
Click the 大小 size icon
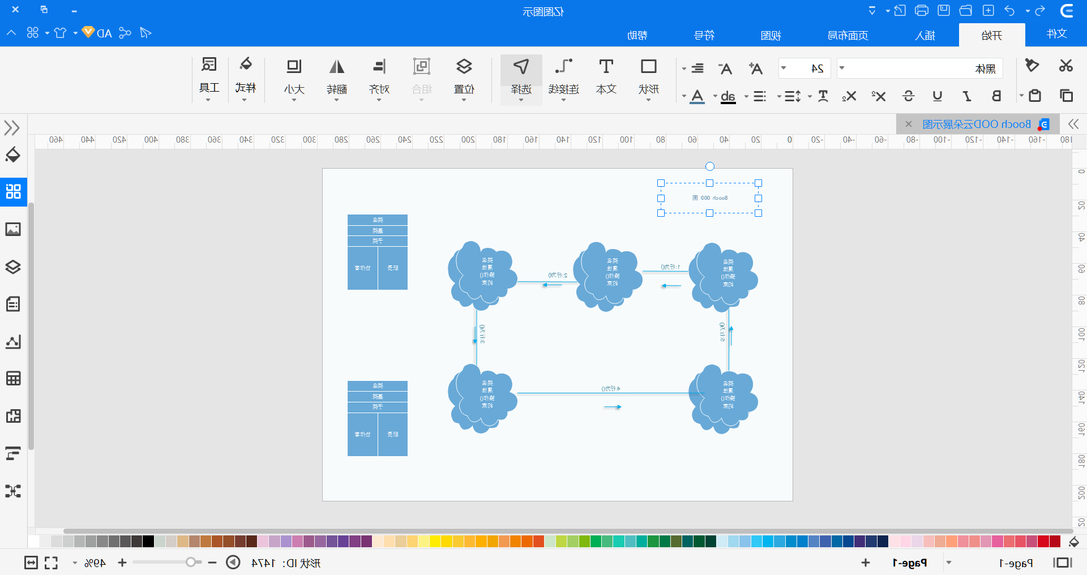(x=294, y=78)
